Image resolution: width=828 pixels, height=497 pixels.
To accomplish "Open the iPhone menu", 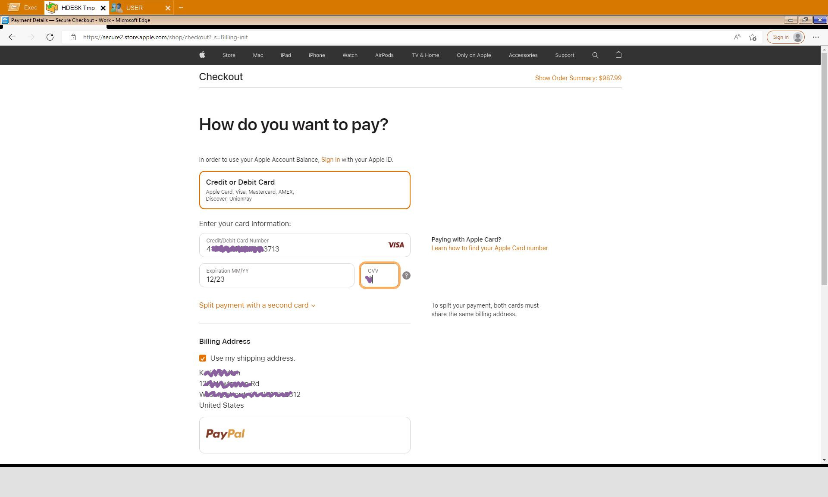I will click(x=317, y=55).
